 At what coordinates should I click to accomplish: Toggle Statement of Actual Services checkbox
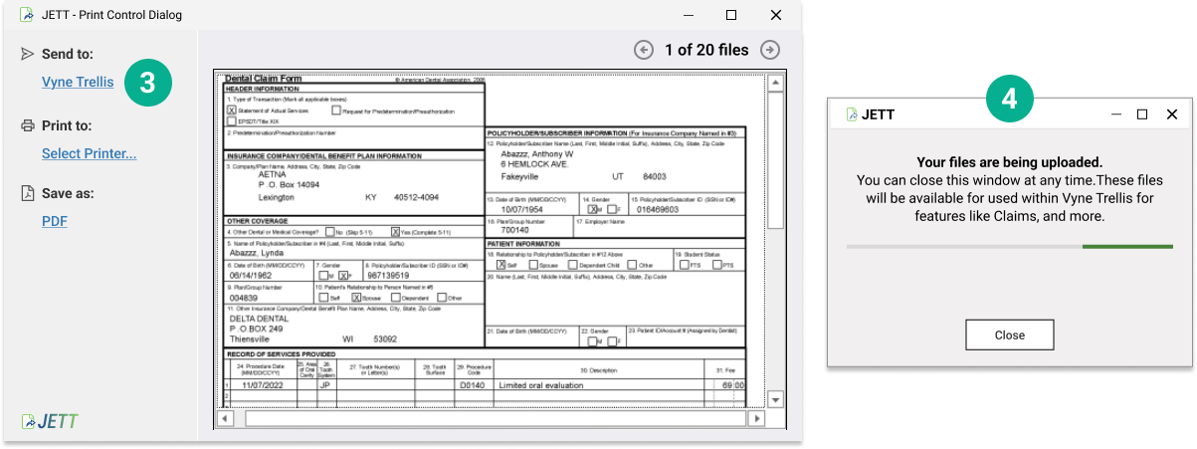(x=232, y=111)
